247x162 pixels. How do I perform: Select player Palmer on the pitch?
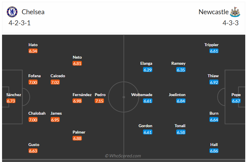[79, 132]
